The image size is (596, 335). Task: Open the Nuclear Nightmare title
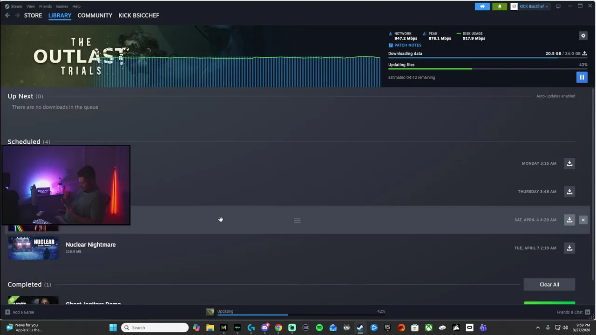pyautogui.click(x=91, y=244)
